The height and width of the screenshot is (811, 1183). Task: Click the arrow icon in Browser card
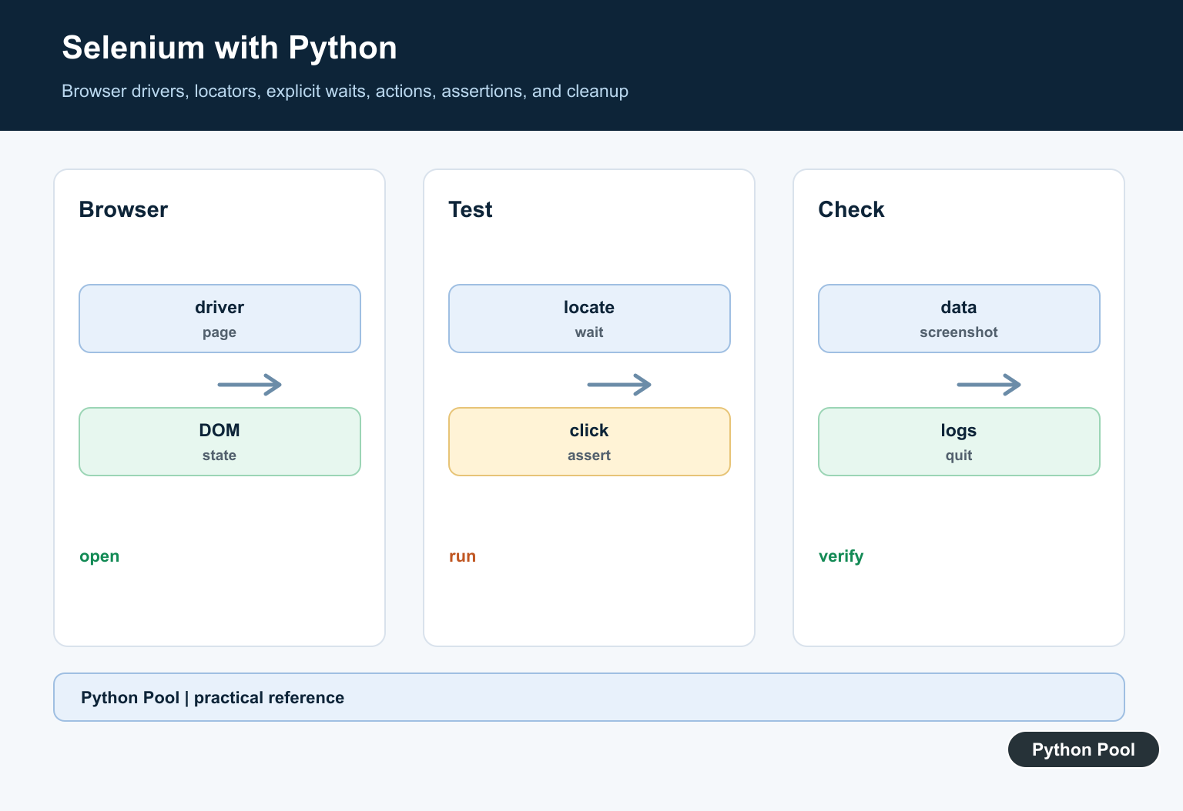(250, 384)
